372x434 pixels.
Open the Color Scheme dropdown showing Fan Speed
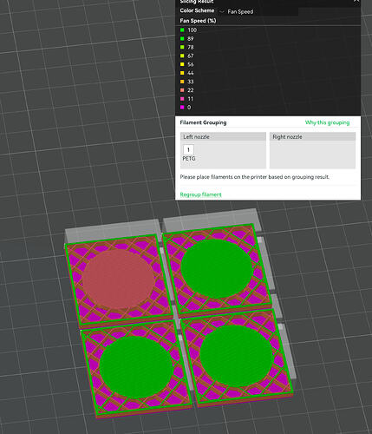258,11
